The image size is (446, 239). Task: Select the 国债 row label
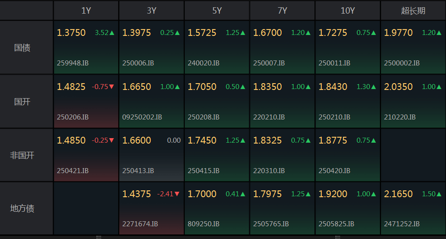click(x=22, y=47)
